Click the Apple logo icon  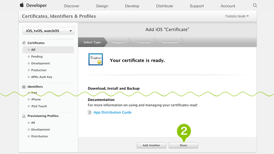pyautogui.click(x=22, y=5)
